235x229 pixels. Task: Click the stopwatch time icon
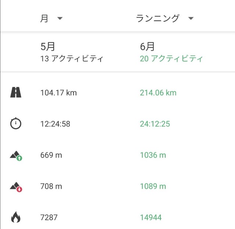(16, 123)
